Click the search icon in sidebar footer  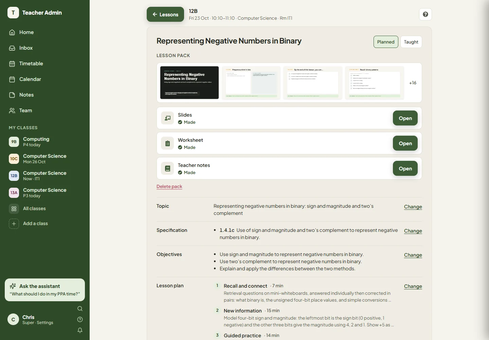click(80, 309)
